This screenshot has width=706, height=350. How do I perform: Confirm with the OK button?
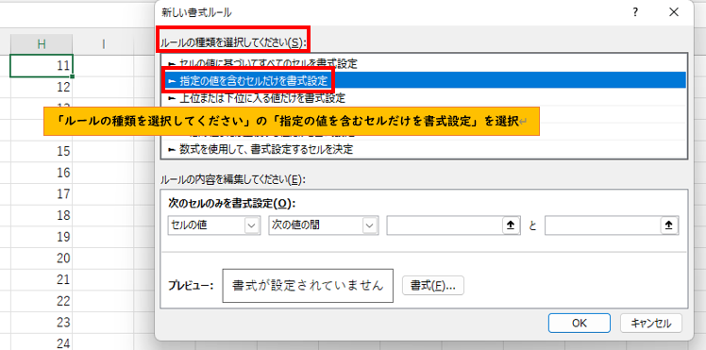(x=579, y=323)
